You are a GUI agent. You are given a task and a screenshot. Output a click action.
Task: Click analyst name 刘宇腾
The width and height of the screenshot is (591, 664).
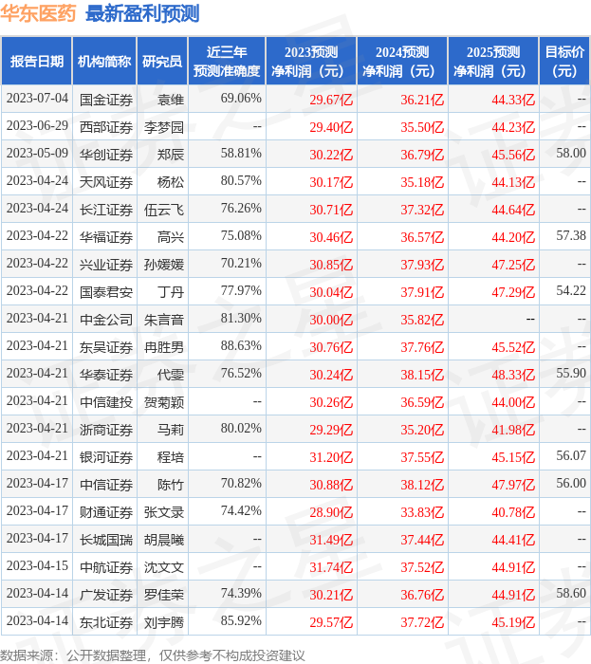[x=164, y=622]
